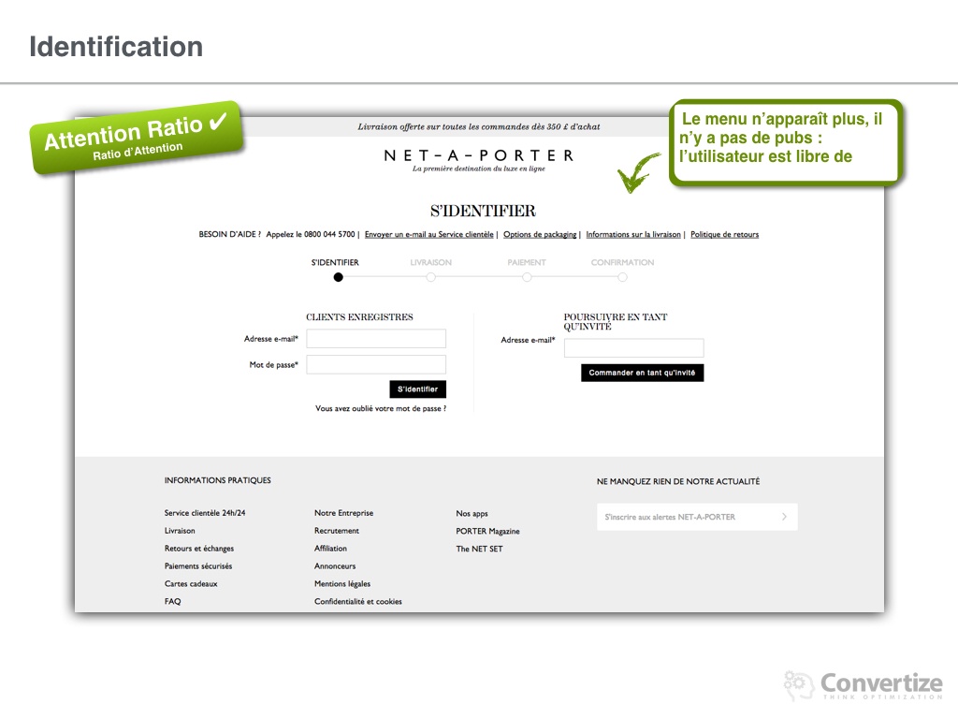Click the 'Livraison offerte' top banner text

[479, 126]
